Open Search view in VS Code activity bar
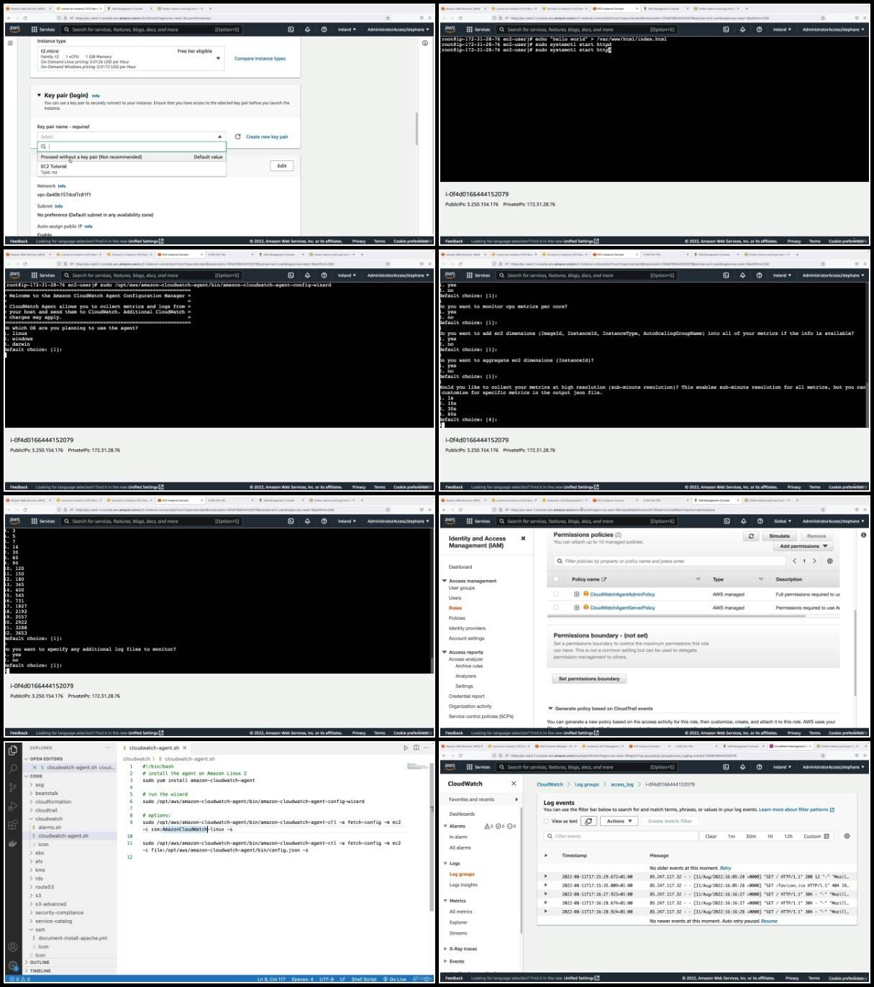The height and width of the screenshot is (987, 874). pyautogui.click(x=13, y=769)
